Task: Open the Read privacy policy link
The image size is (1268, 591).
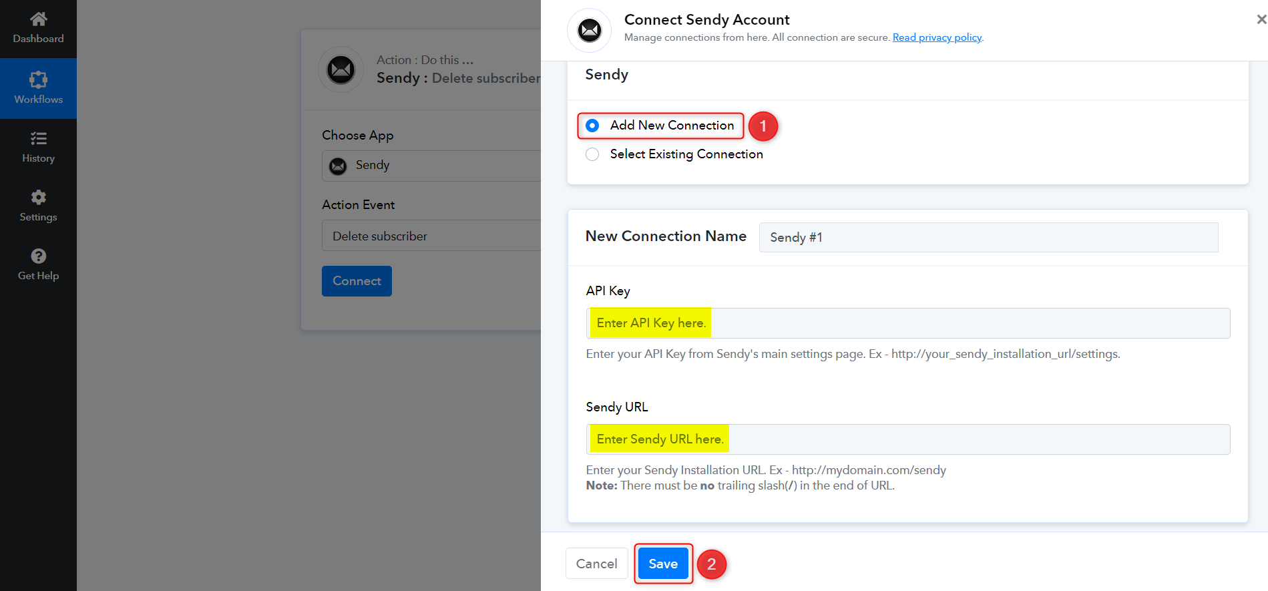Action: [x=937, y=37]
